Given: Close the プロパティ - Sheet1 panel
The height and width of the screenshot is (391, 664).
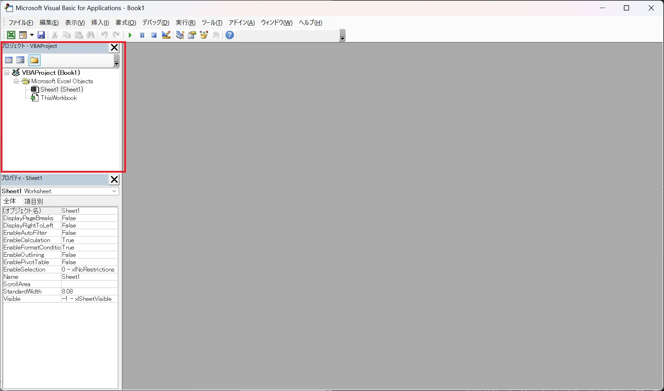Looking at the screenshot, I should (x=114, y=180).
